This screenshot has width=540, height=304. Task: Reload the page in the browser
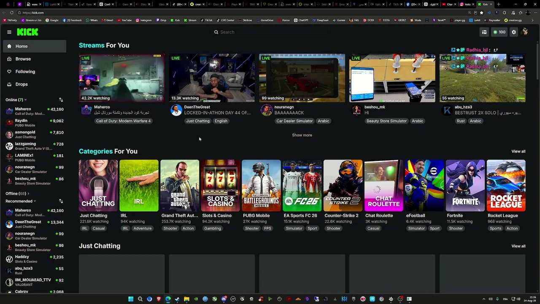pyautogui.click(x=12, y=13)
